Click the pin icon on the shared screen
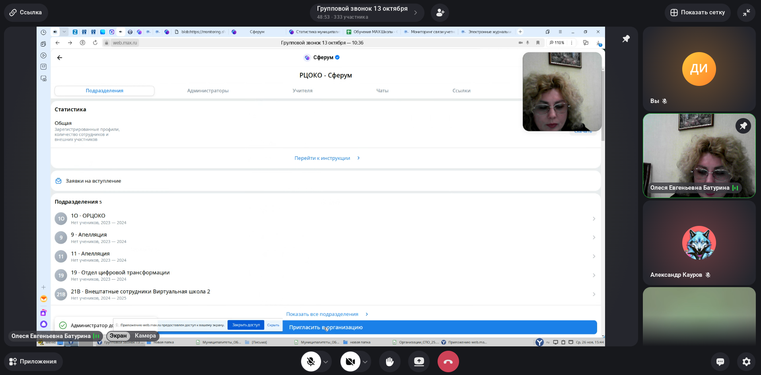Image resolution: width=761 pixels, height=375 pixels. [626, 39]
